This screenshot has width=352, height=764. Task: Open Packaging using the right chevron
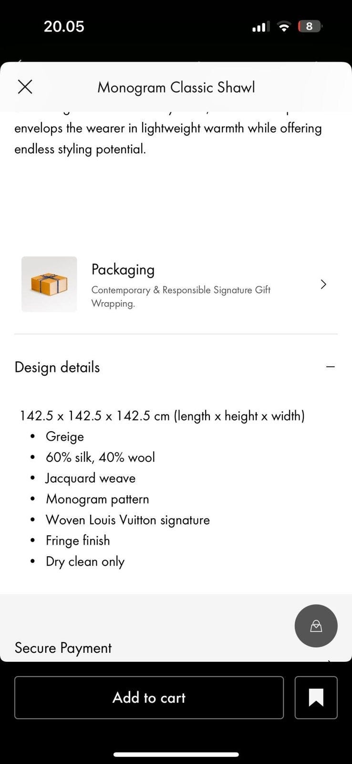(x=323, y=285)
